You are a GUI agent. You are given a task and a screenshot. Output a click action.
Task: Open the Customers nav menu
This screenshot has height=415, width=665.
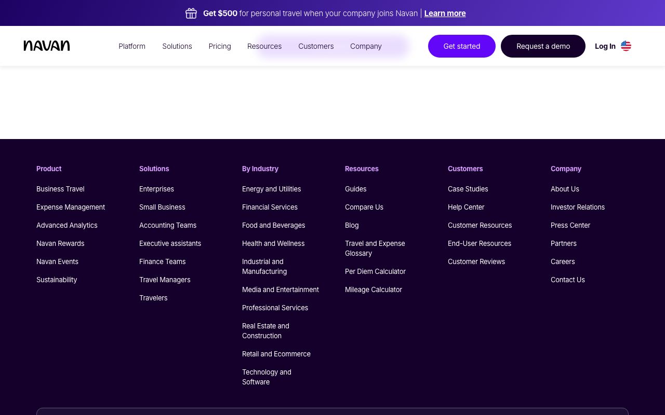point(316,46)
